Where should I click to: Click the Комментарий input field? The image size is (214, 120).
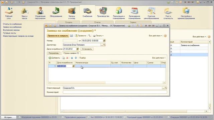(115, 92)
